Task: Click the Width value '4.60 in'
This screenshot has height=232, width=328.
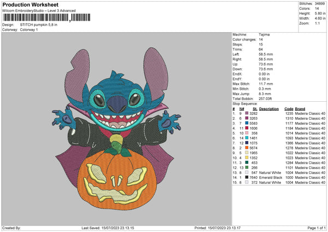Action: point(320,19)
